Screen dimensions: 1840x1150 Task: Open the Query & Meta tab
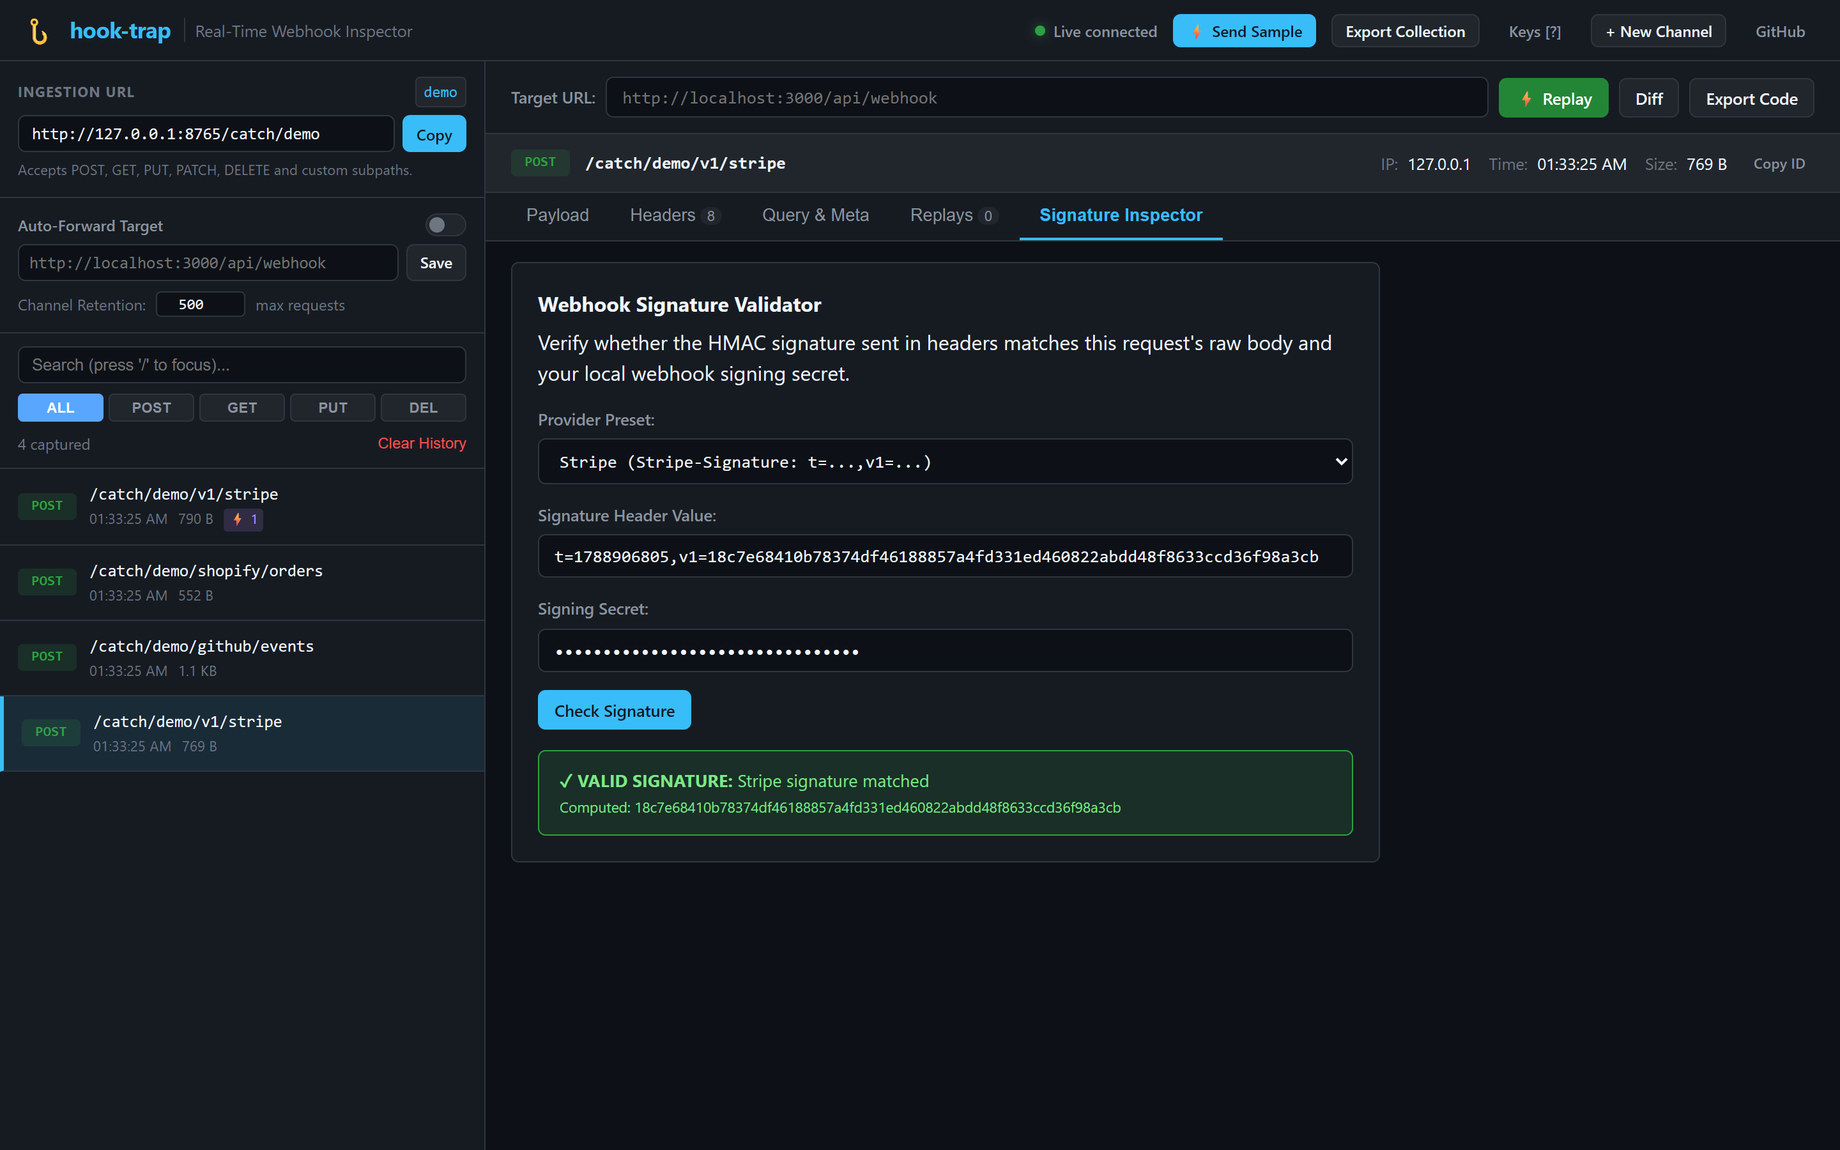pyautogui.click(x=815, y=215)
